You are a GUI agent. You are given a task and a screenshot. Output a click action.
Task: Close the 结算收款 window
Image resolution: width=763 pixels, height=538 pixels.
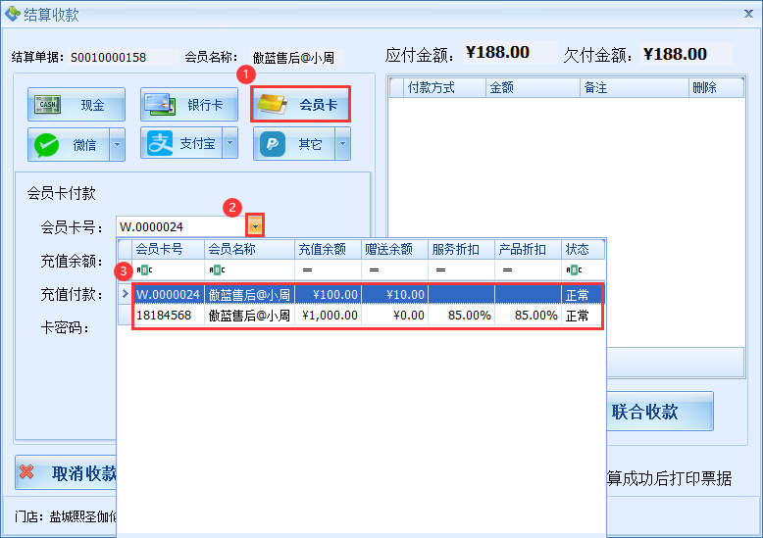(748, 14)
